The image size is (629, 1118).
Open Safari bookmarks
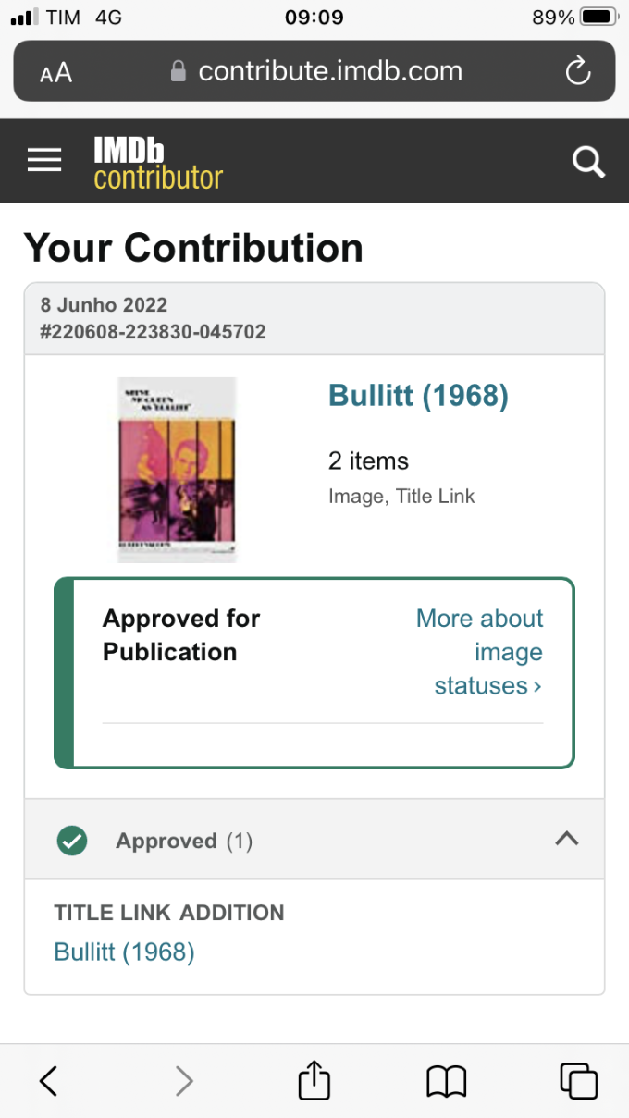pyautogui.click(x=446, y=1080)
